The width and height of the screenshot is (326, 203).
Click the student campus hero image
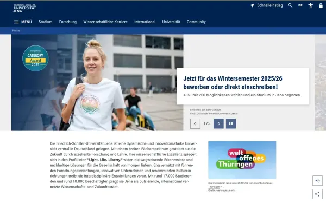click(97, 82)
